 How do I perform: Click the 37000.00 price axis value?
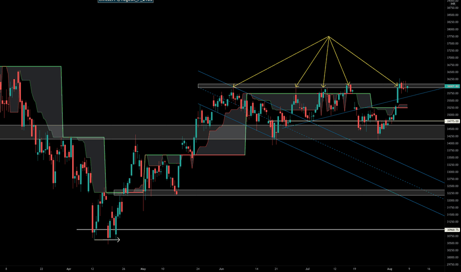(x=453, y=58)
